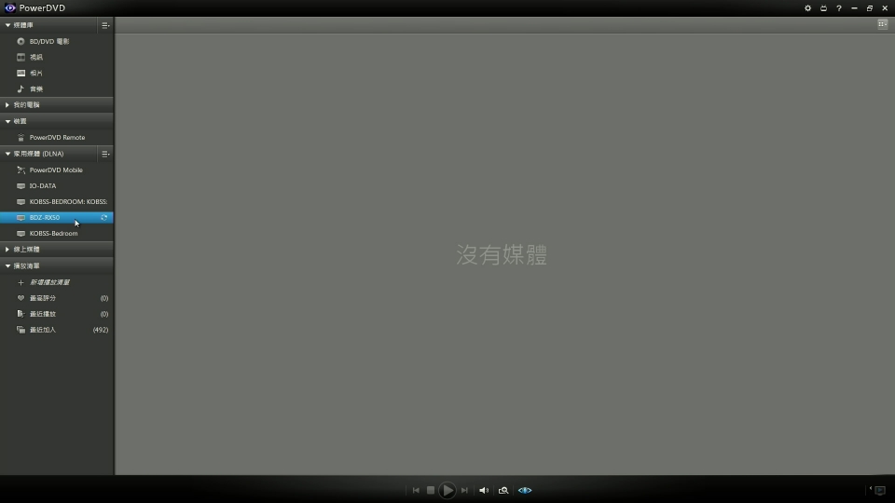Open BD/DVD 電影 in the media library

(57, 41)
